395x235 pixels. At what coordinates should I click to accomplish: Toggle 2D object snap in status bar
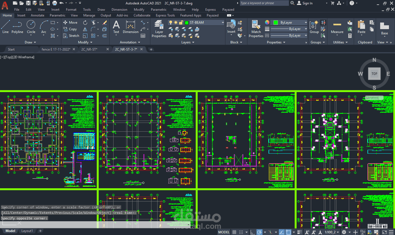pyautogui.click(x=288, y=232)
